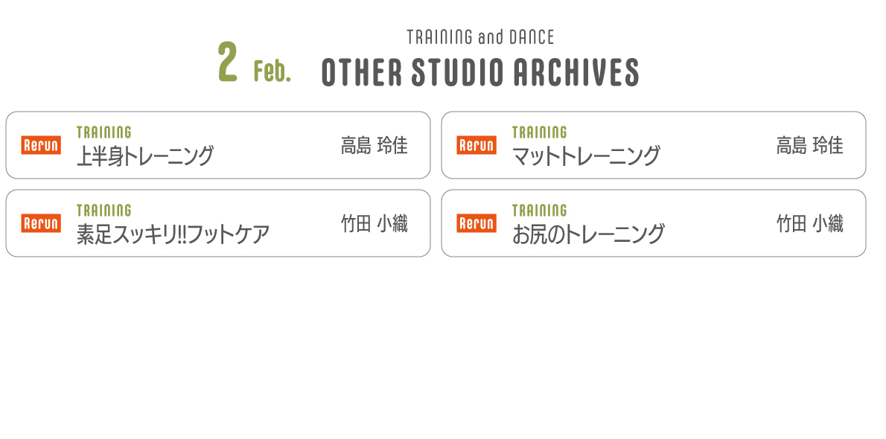Open the 素足スッキリ!!フットケア class title

click(173, 234)
